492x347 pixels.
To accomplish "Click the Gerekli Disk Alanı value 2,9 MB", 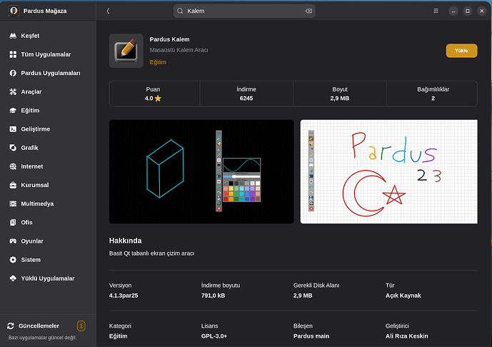I will (x=303, y=296).
